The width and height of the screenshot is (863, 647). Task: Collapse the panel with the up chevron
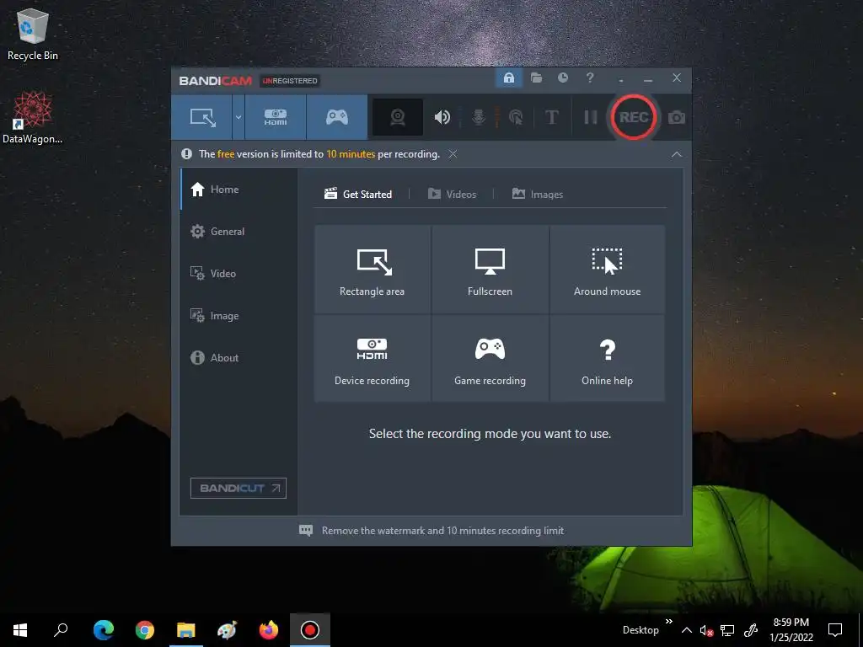(677, 155)
